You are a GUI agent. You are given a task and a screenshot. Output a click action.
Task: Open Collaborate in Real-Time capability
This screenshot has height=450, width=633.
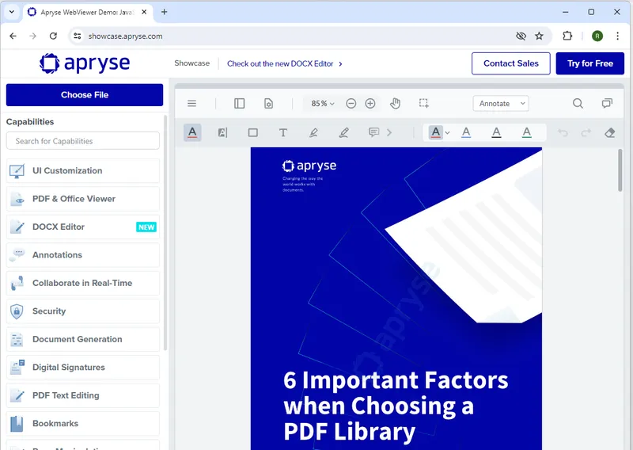pyautogui.click(x=83, y=283)
